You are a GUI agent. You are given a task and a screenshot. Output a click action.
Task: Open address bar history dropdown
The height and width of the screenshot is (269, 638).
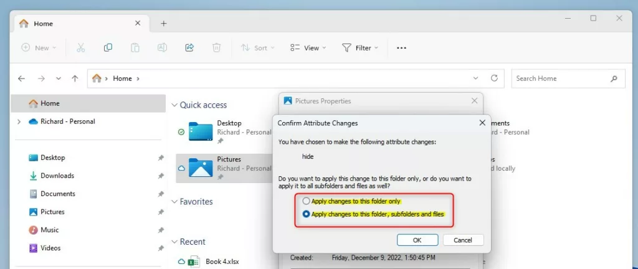(475, 78)
